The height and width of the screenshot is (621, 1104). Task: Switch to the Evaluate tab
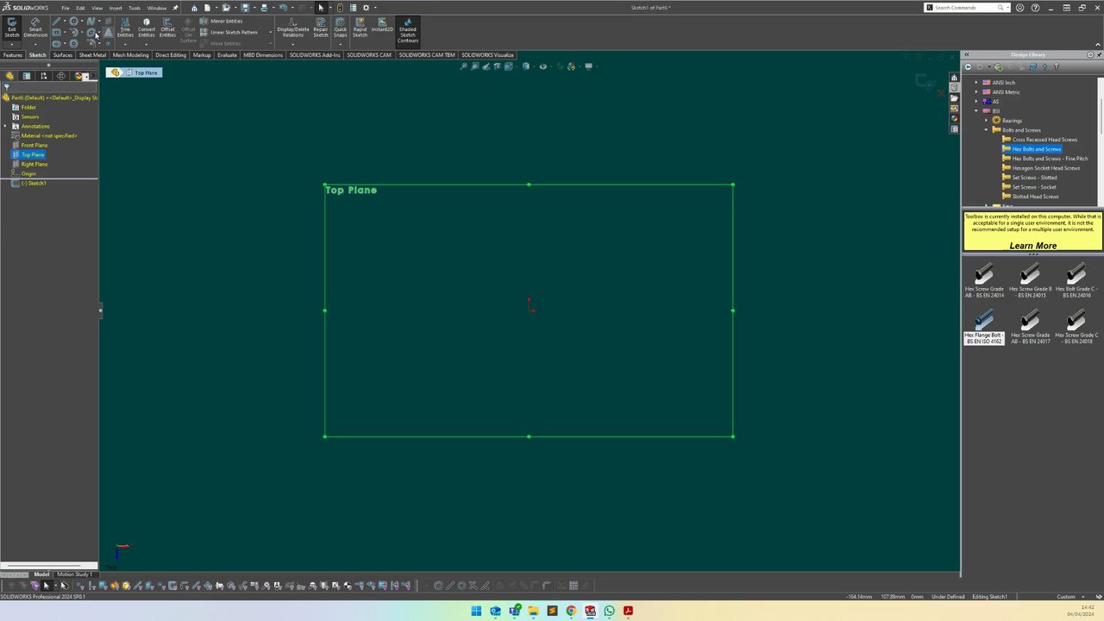click(227, 55)
